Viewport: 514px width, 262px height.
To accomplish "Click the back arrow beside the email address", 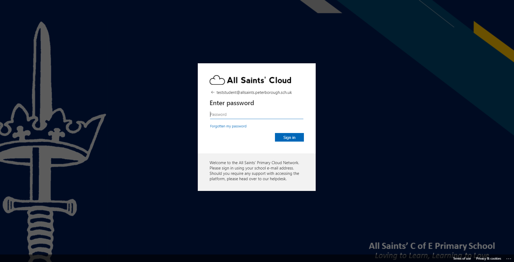I will (213, 92).
